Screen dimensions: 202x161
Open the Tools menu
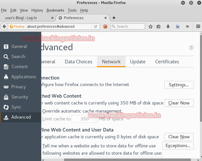click(72, 10)
